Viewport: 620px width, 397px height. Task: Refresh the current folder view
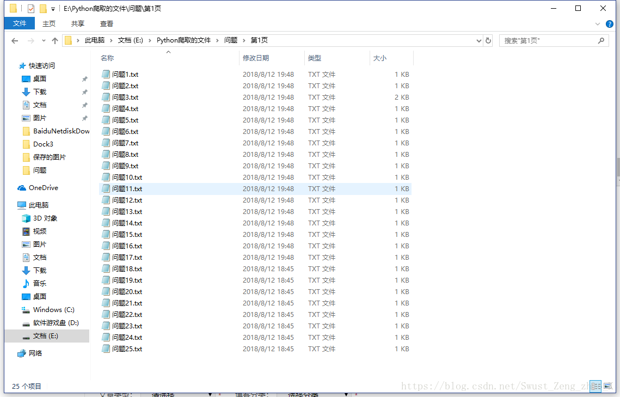pos(488,41)
